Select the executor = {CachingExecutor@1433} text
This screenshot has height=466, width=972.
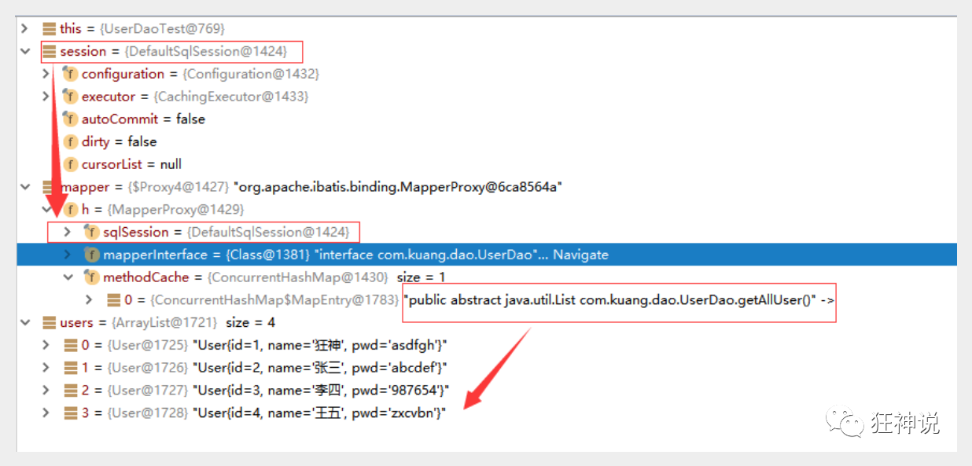click(x=195, y=97)
